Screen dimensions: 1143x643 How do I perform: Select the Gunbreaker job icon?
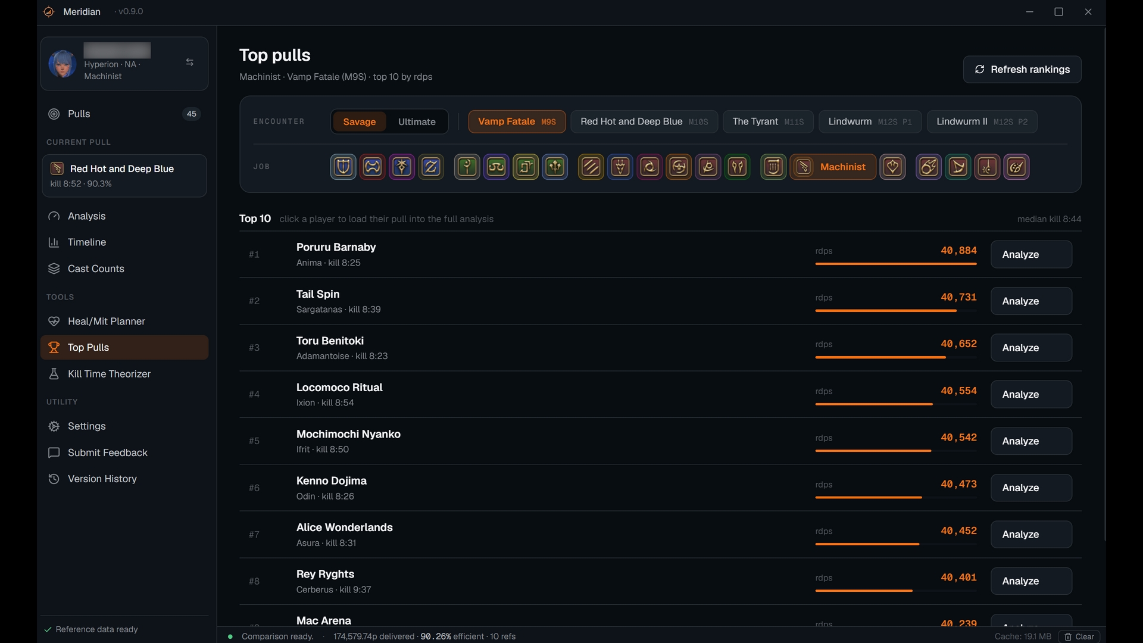tap(431, 167)
